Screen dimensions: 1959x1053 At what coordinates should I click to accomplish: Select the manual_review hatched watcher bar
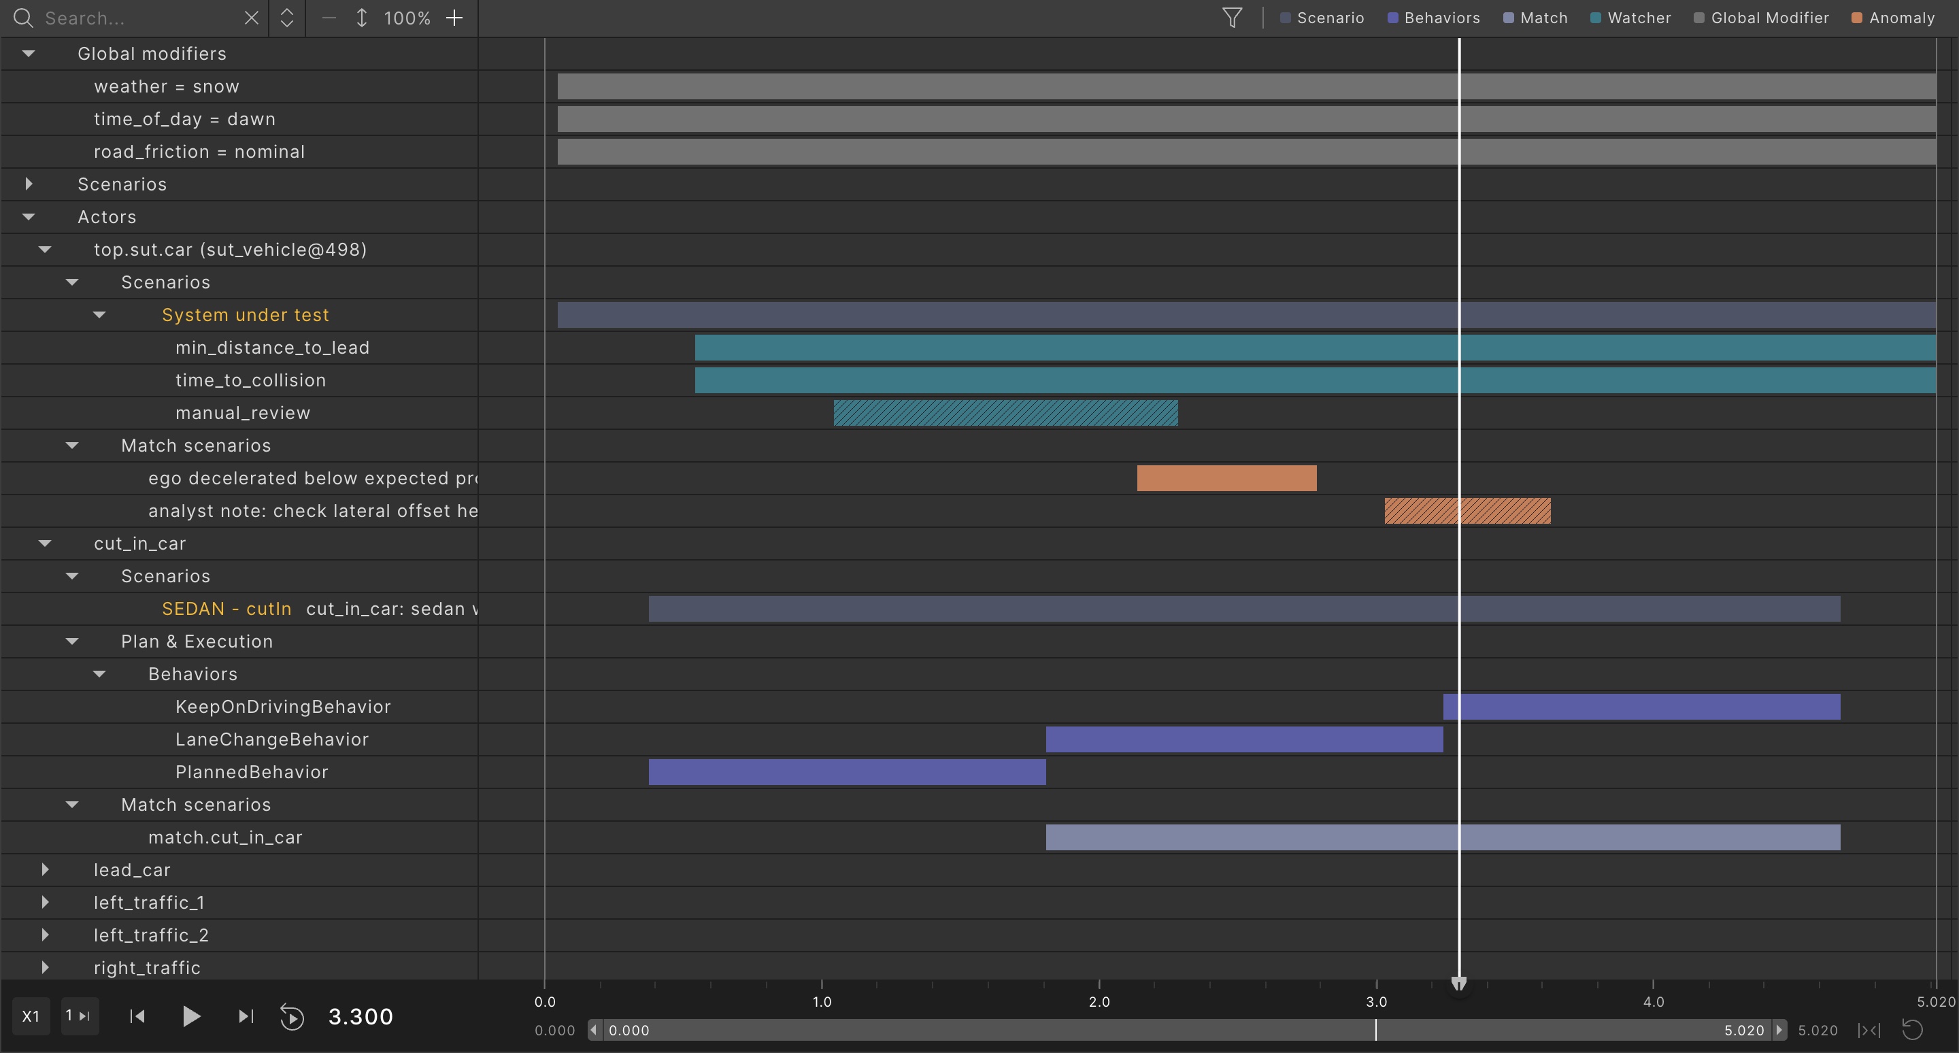[x=1005, y=413]
